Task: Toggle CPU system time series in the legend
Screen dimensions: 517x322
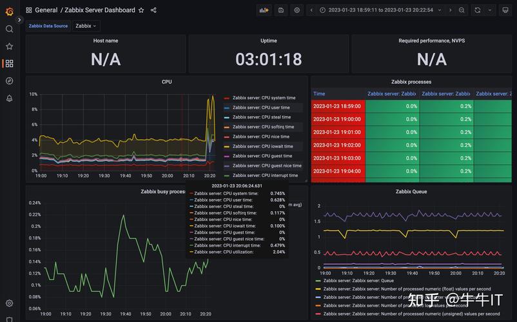Action: [x=264, y=98]
